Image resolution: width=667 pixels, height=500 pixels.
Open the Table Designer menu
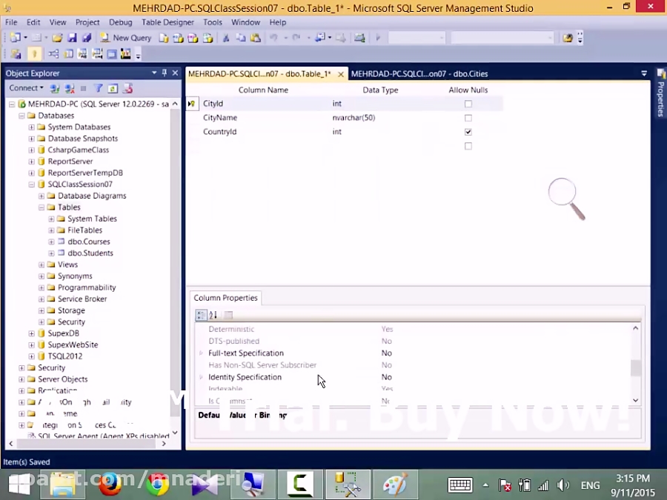(167, 22)
